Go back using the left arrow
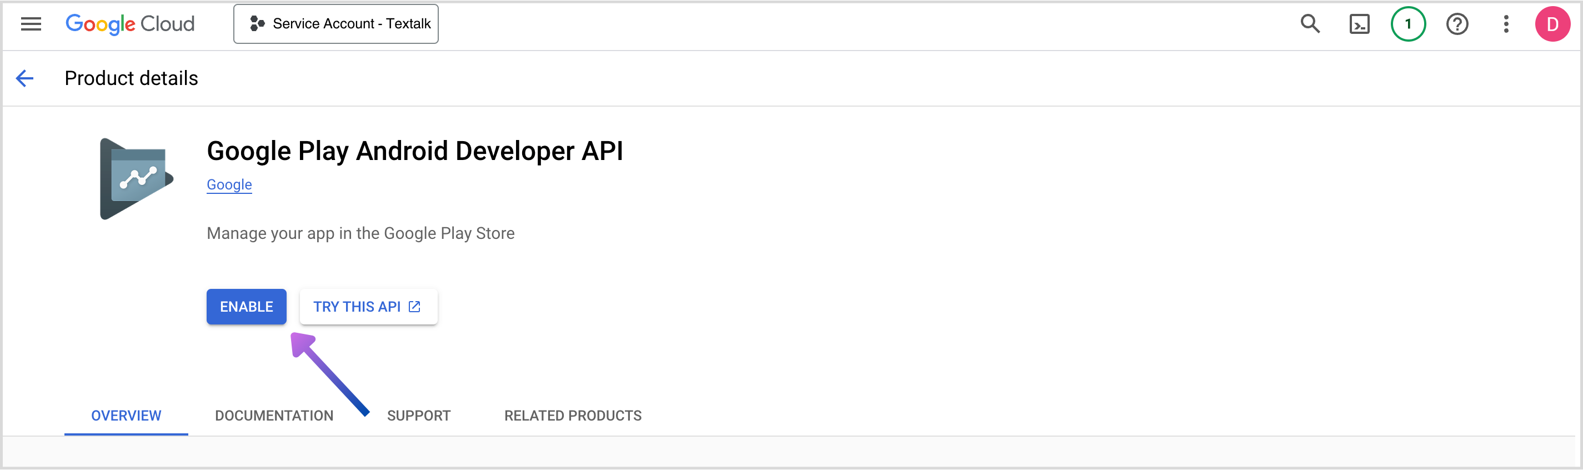 point(24,79)
